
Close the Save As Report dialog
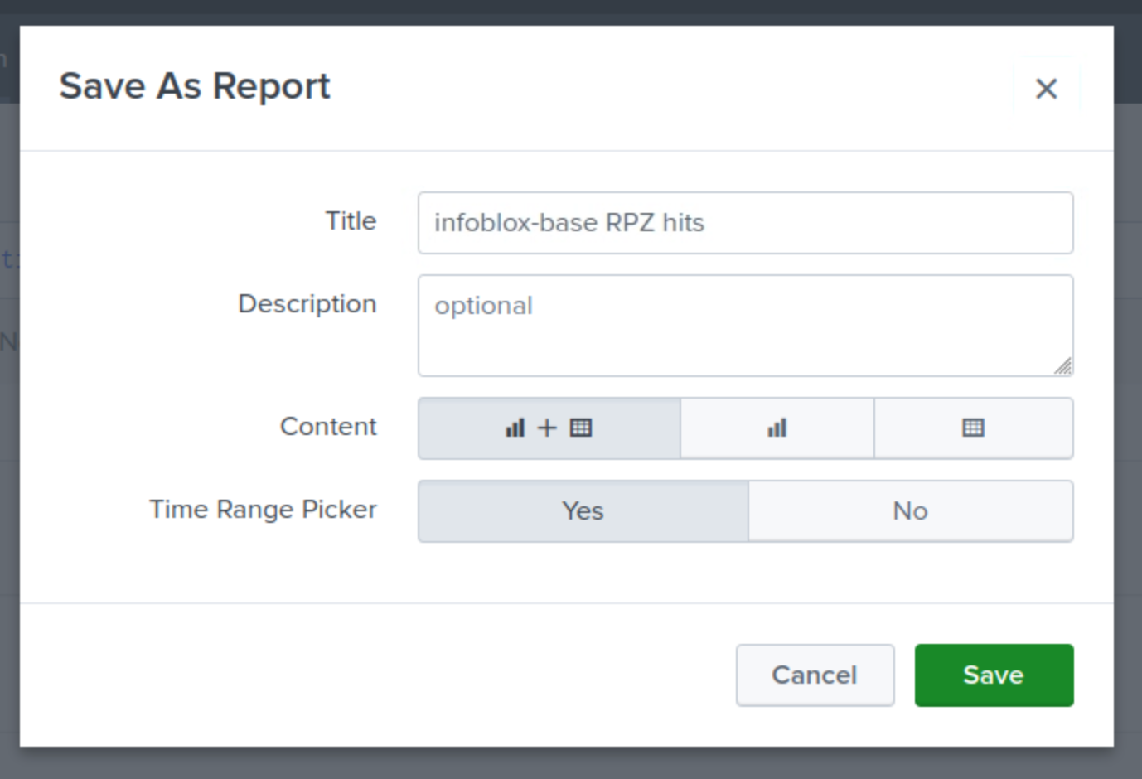tap(1046, 89)
